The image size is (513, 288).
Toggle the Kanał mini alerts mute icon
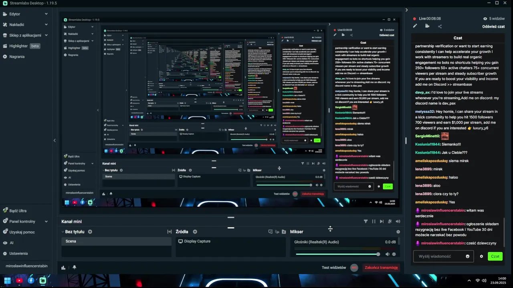pyautogui.click(x=390, y=221)
